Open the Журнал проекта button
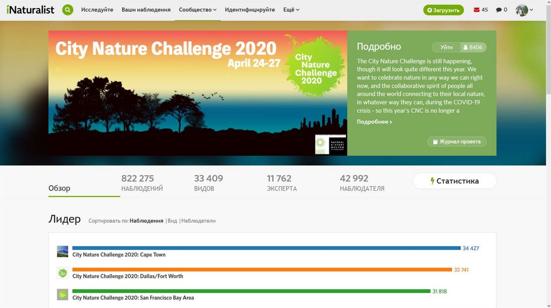Viewport: 551px width, 308px height. 457,142
